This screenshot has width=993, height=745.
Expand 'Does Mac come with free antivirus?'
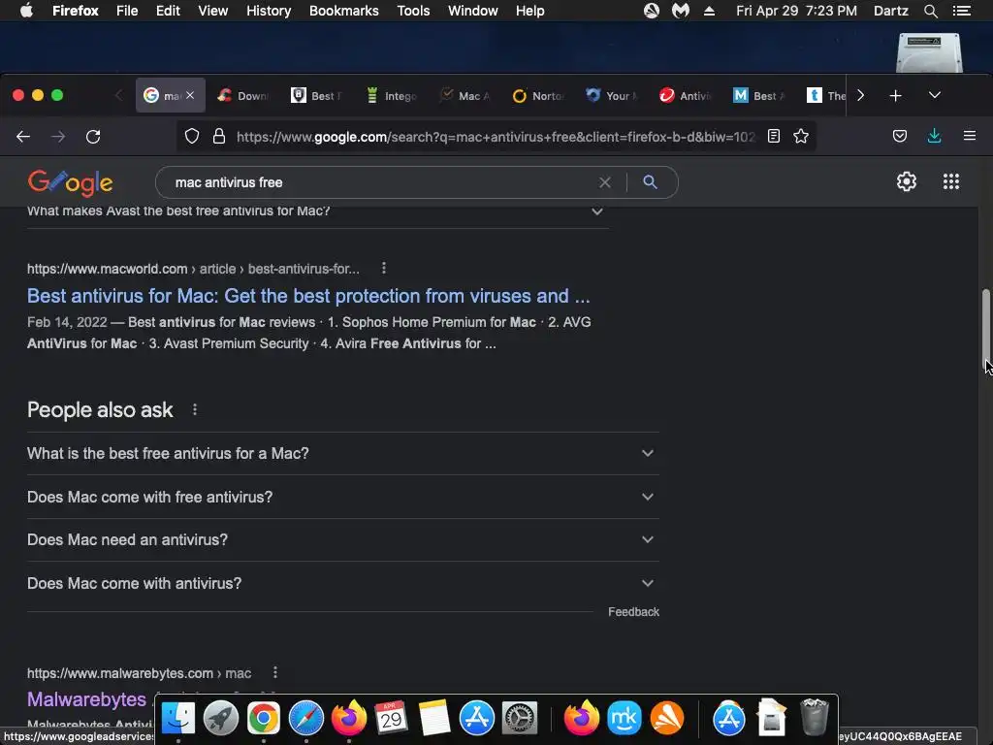pyautogui.click(x=342, y=497)
